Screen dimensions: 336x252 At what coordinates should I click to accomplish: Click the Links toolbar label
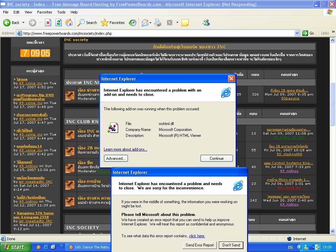tap(325, 33)
